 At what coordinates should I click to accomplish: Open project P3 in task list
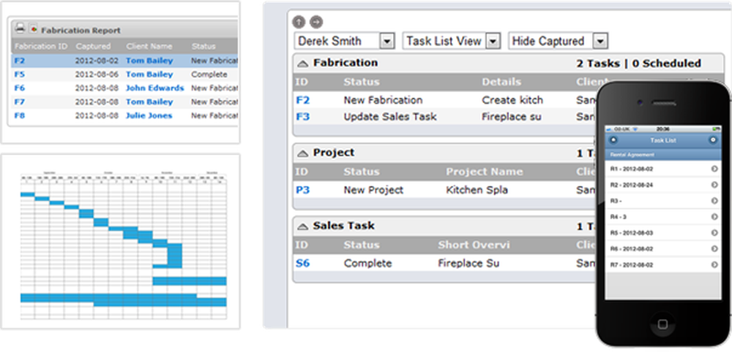tap(303, 191)
